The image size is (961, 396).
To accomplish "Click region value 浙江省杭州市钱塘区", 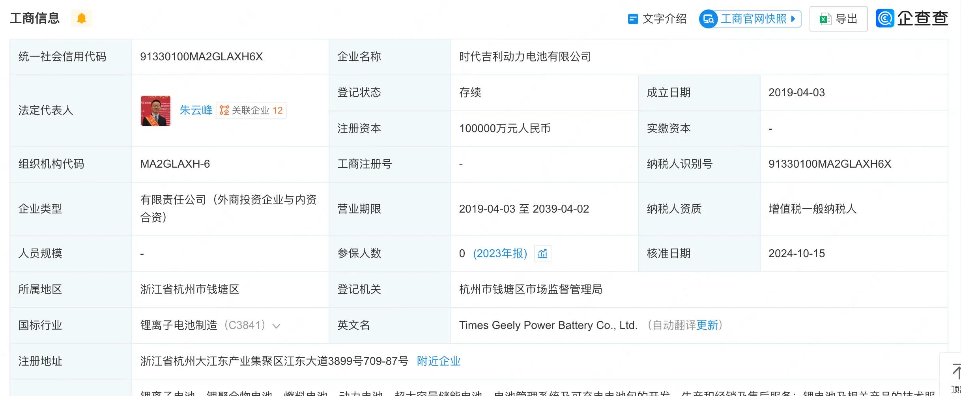I will (190, 290).
